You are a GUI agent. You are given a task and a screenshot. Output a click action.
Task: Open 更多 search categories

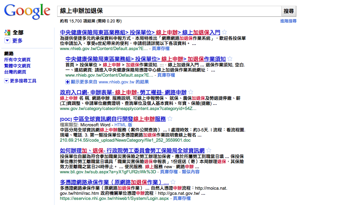click(17, 41)
